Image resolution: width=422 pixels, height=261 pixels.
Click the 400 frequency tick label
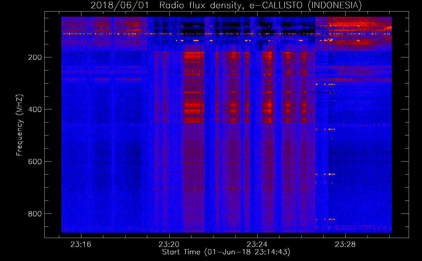pos(35,109)
